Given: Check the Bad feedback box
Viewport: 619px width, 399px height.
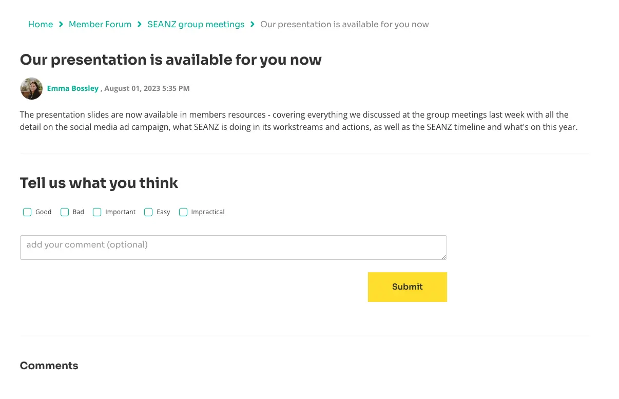Looking at the screenshot, I should [x=65, y=212].
